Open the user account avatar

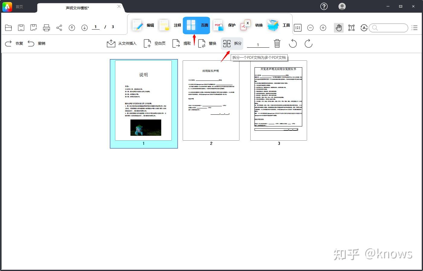pos(342,6)
